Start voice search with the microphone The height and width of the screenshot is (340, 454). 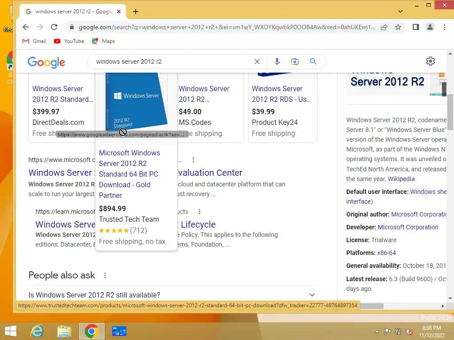pyautogui.click(x=277, y=62)
